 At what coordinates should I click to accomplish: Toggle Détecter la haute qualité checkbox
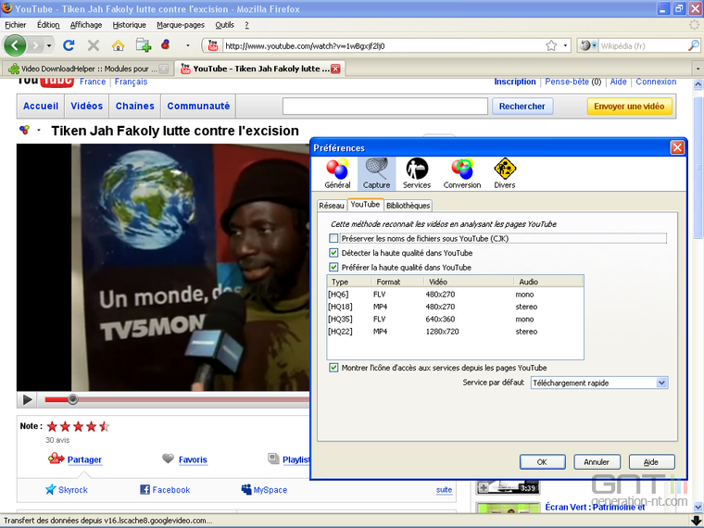(x=333, y=253)
